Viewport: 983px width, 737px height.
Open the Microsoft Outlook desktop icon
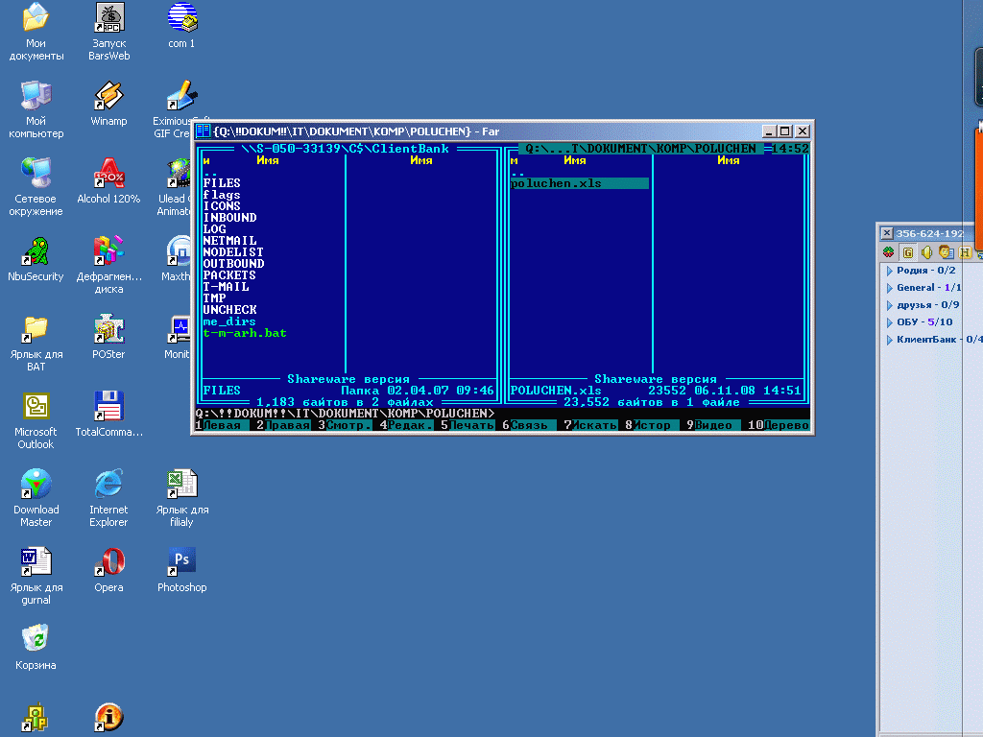pyautogui.click(x=36, y=407)
